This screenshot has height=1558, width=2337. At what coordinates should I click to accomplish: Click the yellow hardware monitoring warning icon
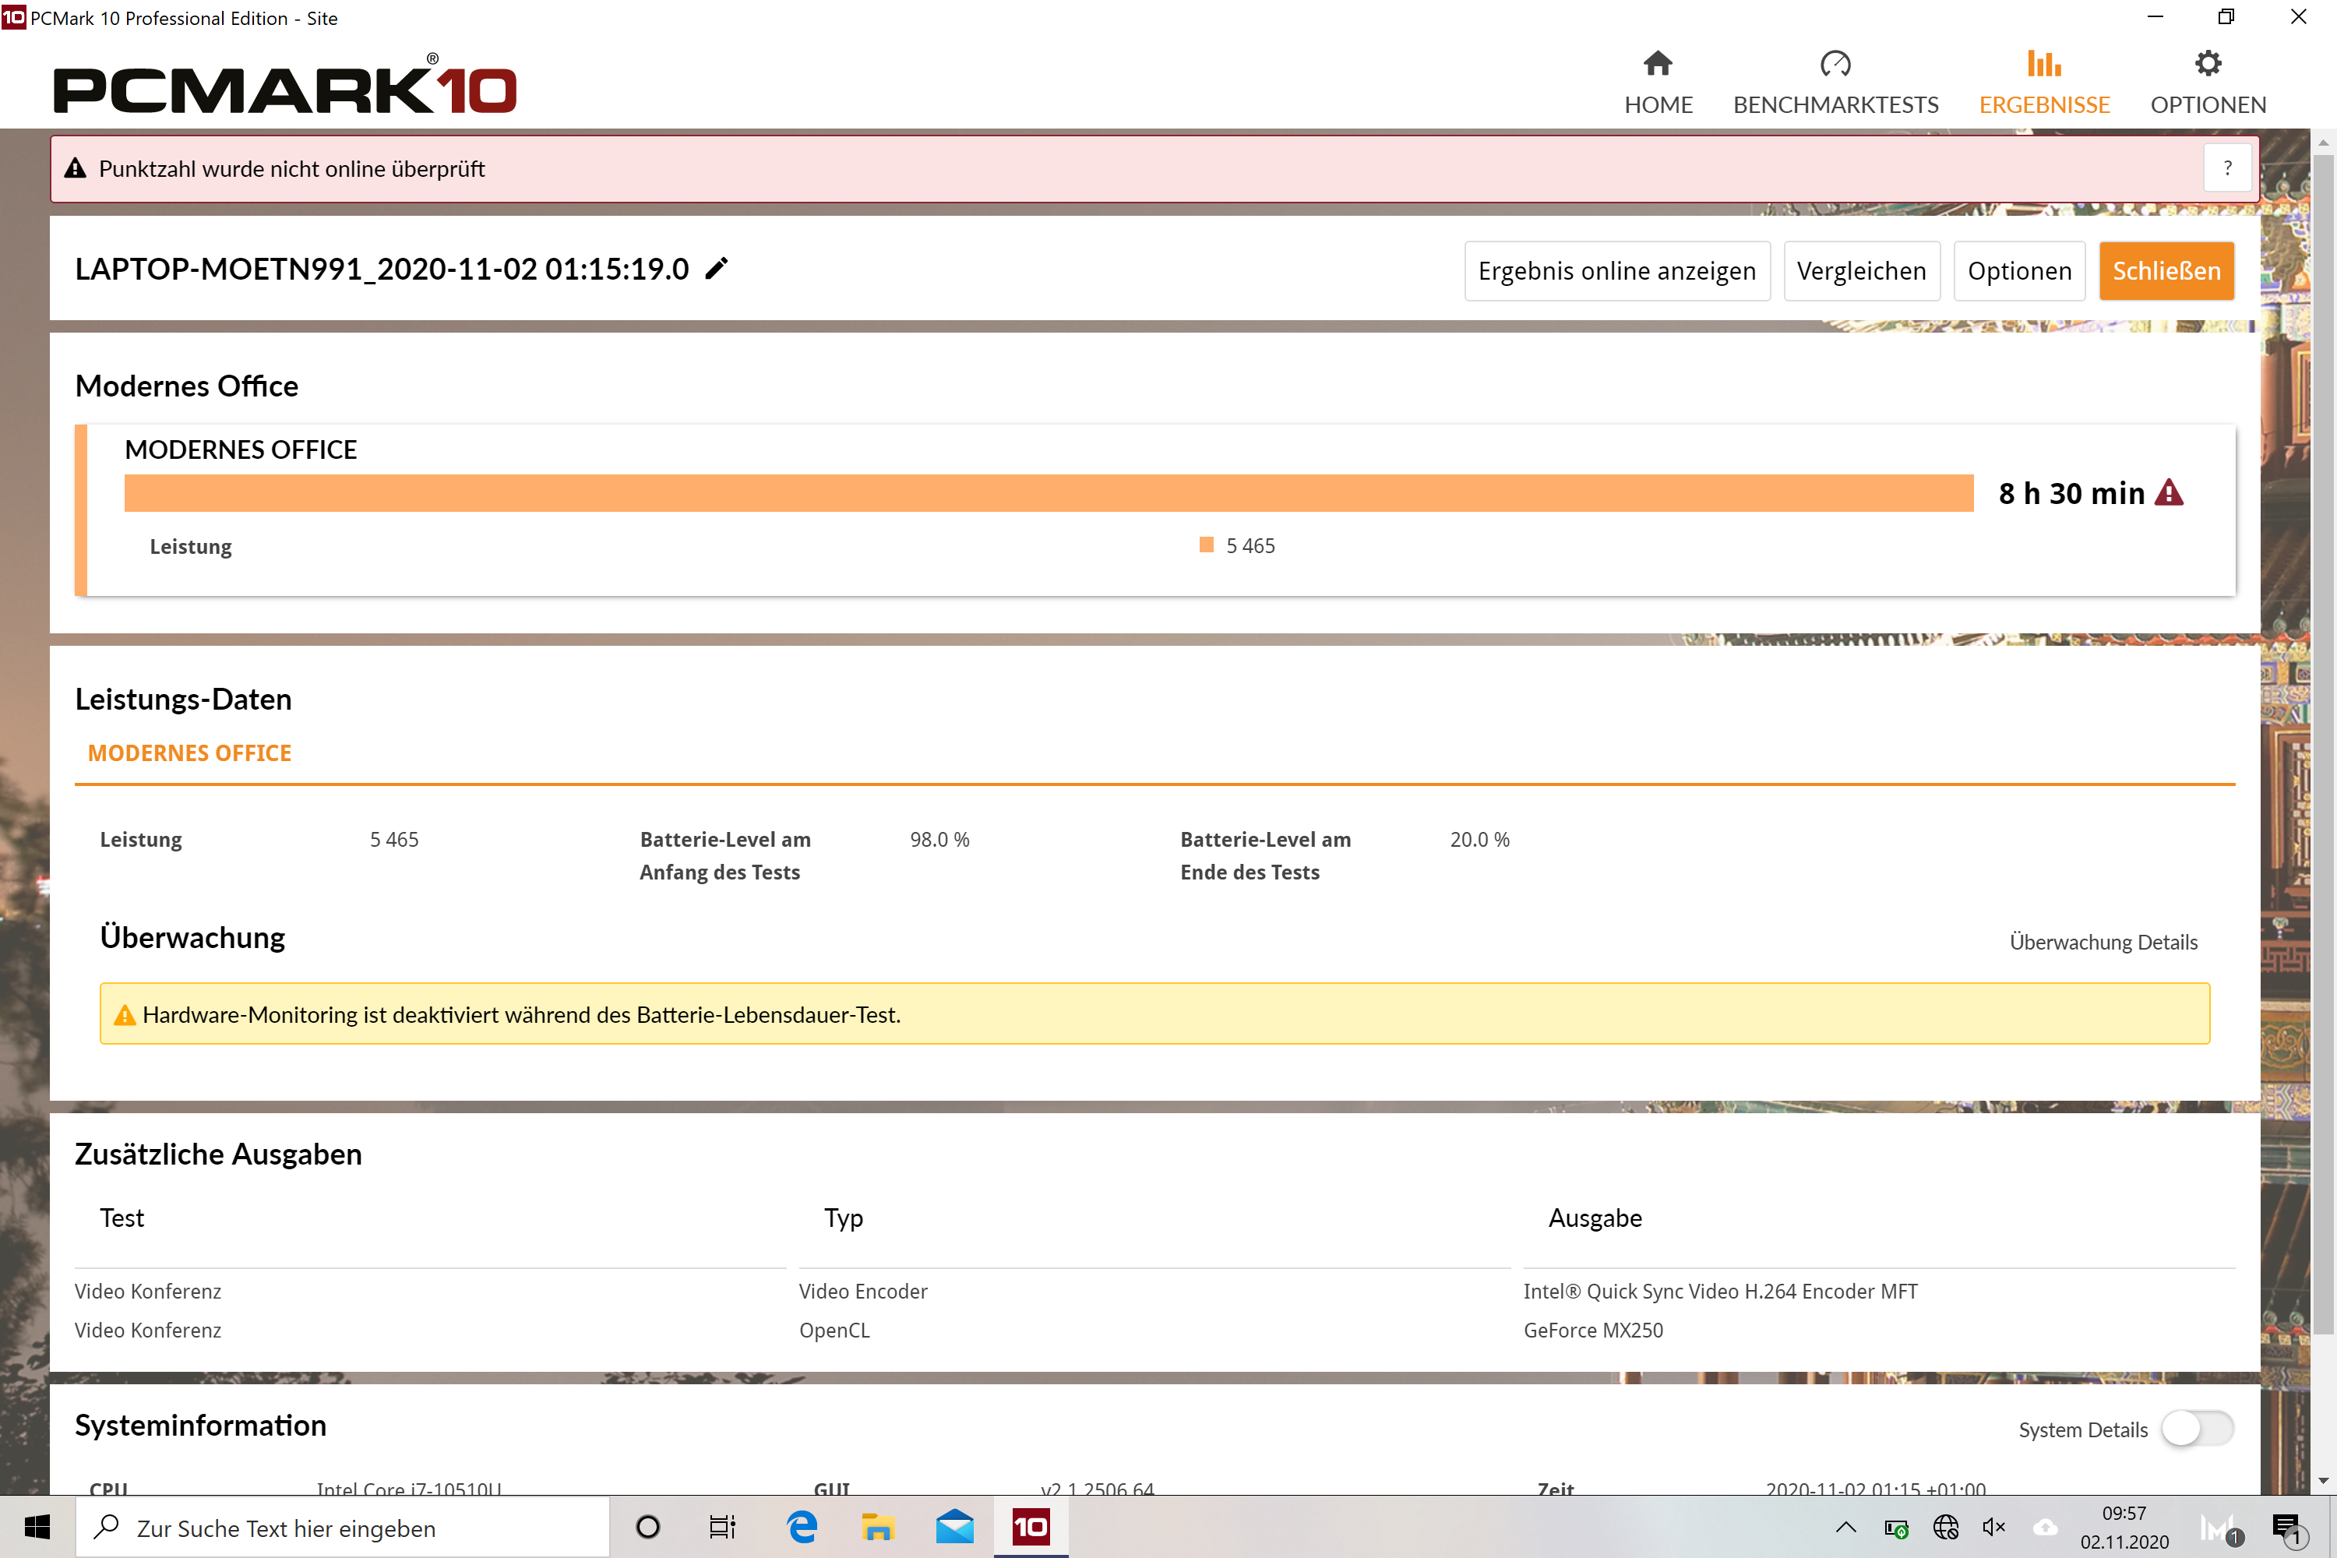click(x=124, y=1014)
